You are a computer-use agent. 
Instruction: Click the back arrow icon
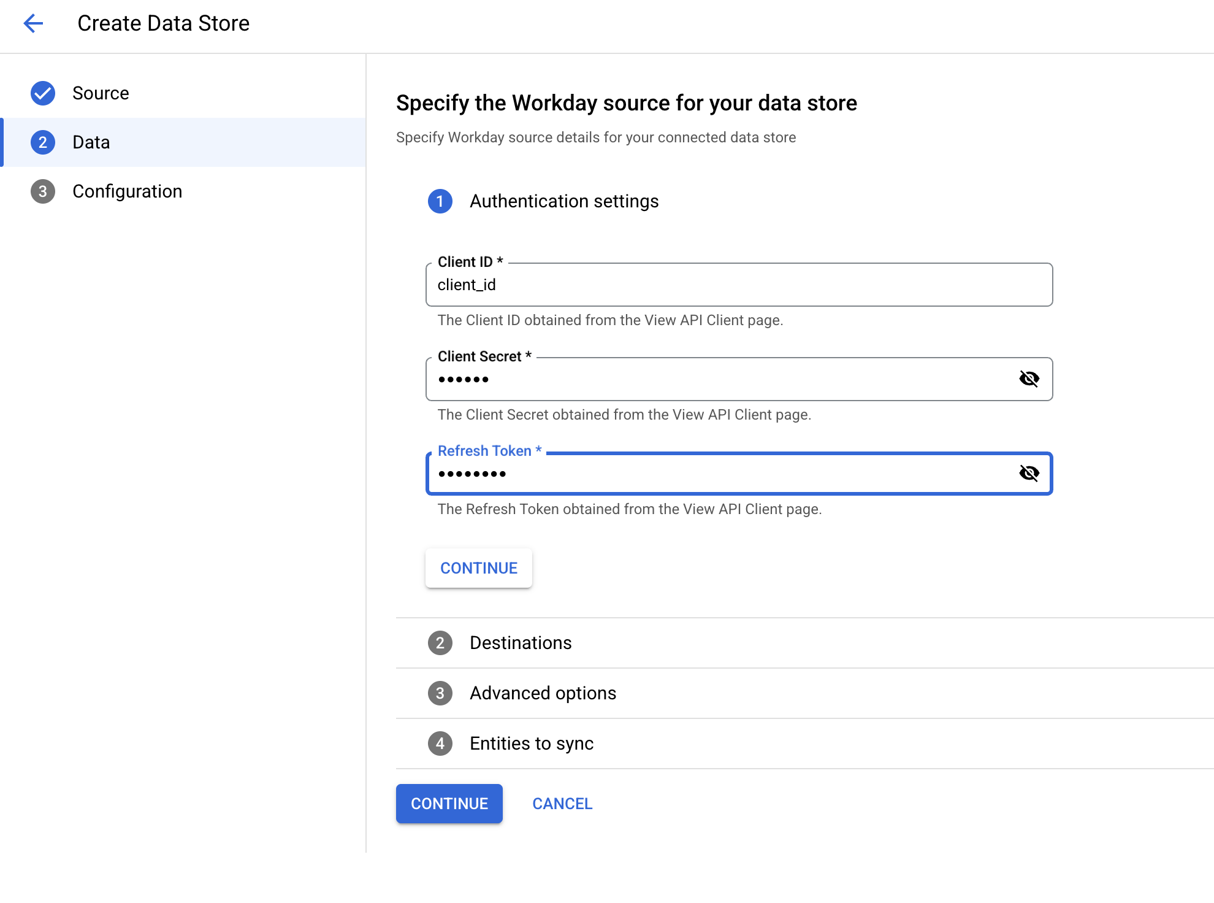(x=33, y=23)
